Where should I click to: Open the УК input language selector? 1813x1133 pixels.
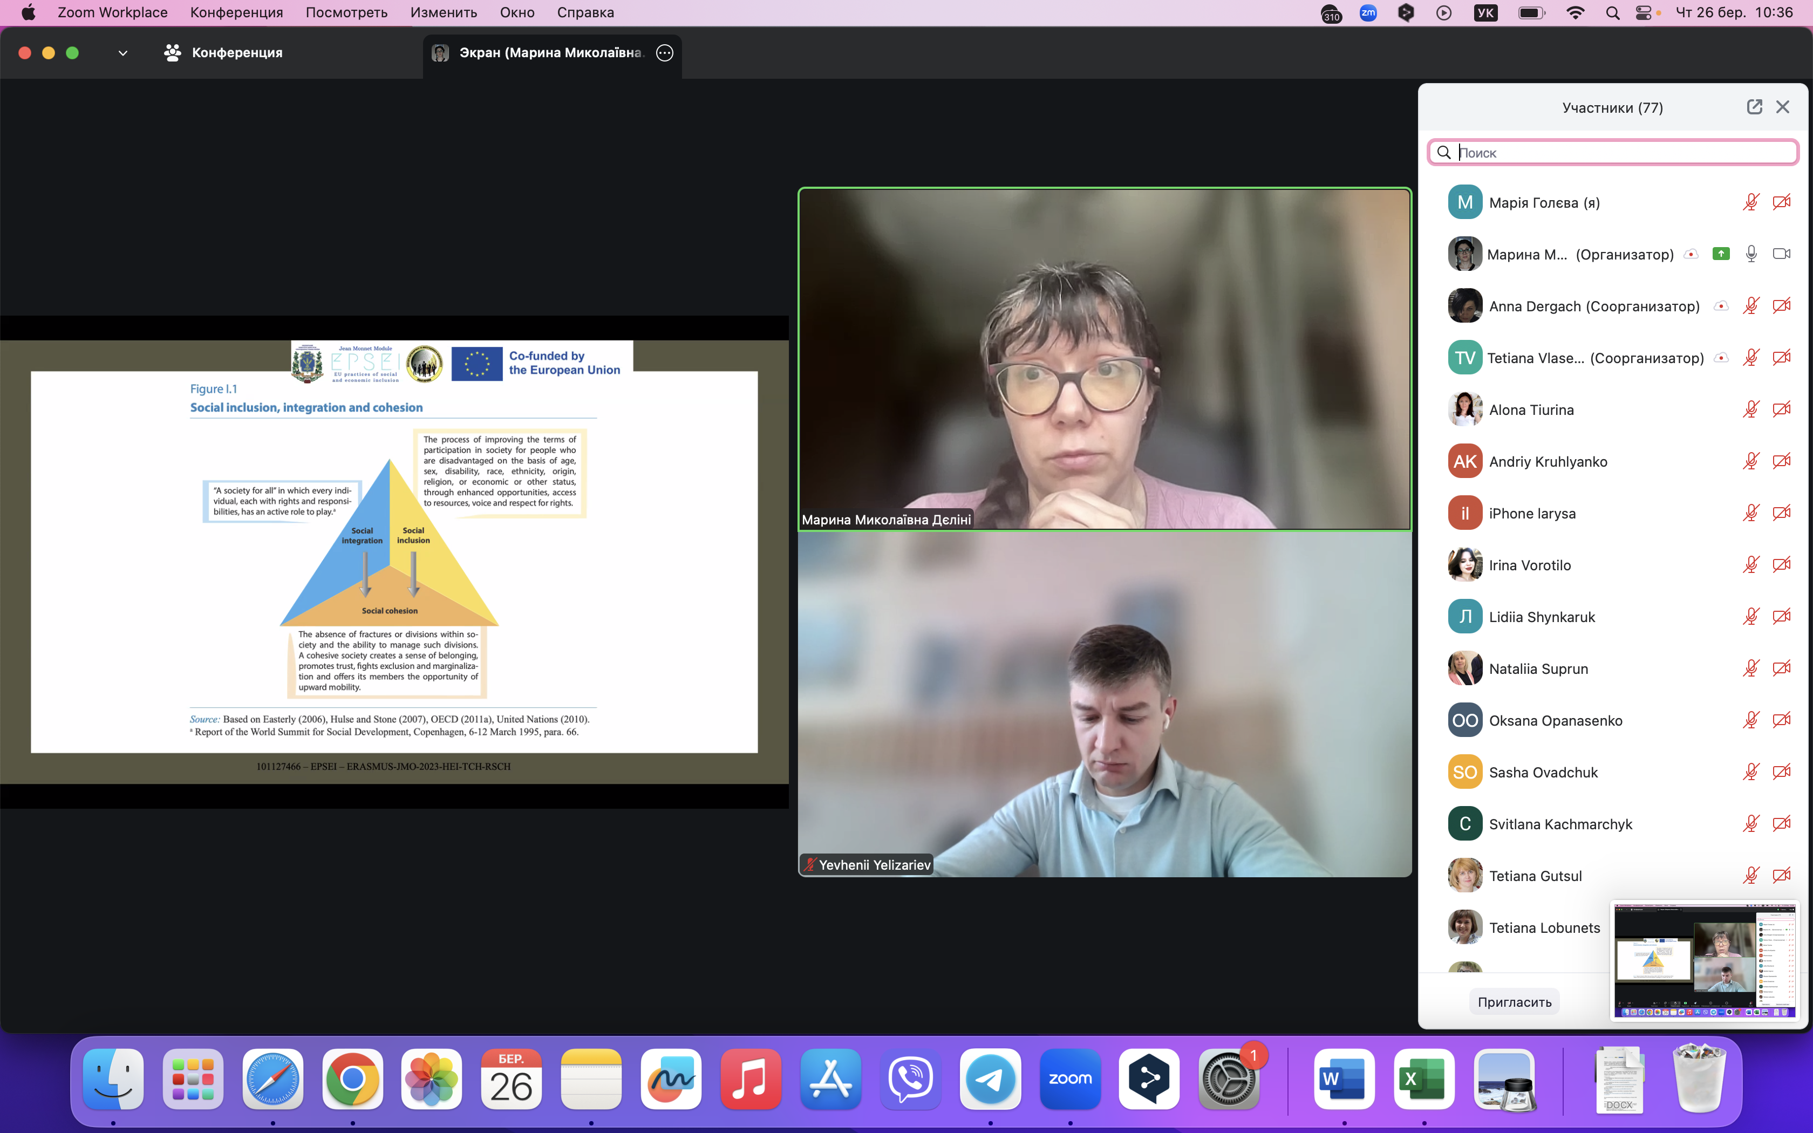pos(1485,13)
